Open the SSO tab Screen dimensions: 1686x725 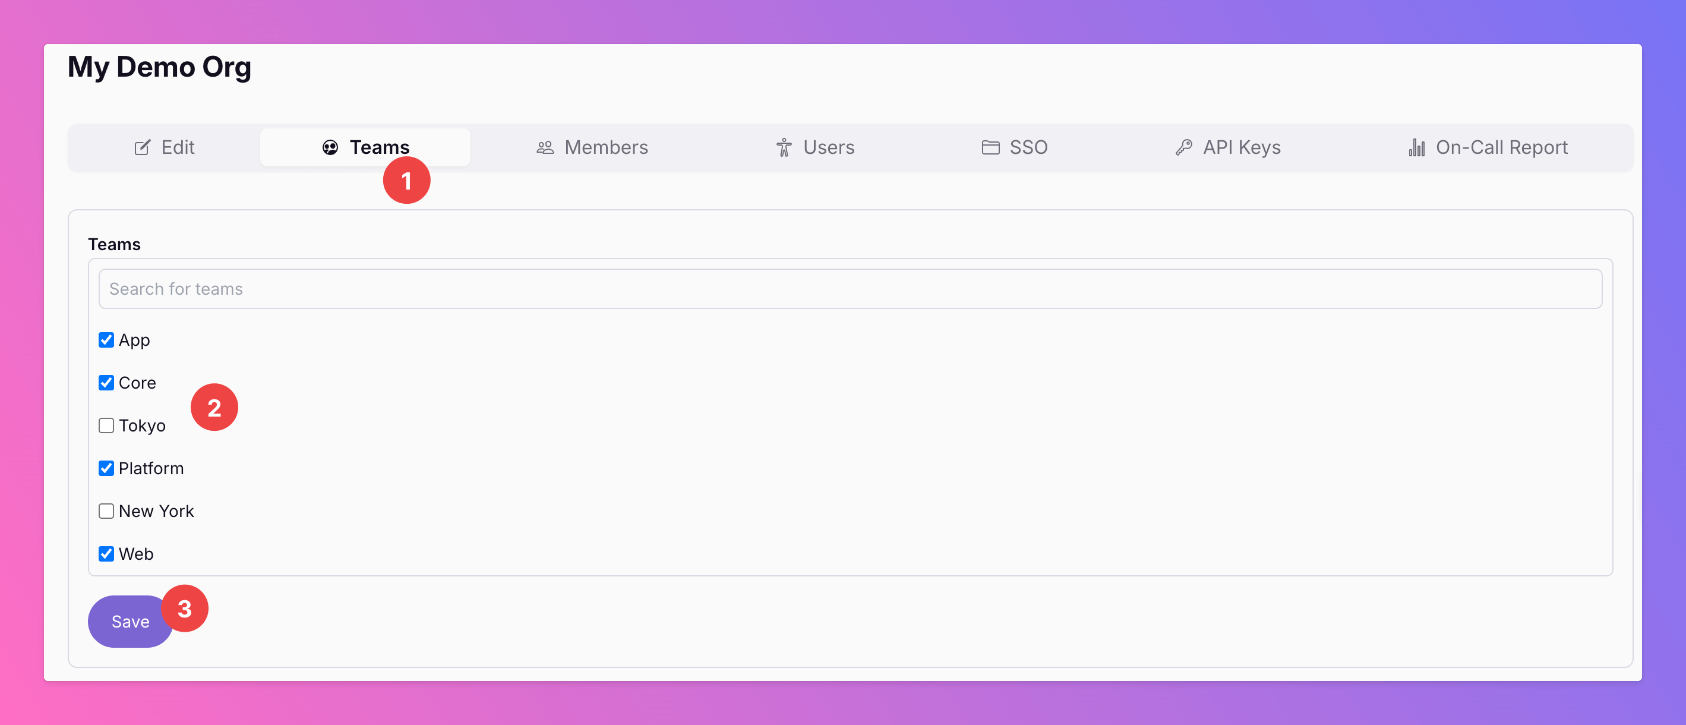pos(1015,147)
